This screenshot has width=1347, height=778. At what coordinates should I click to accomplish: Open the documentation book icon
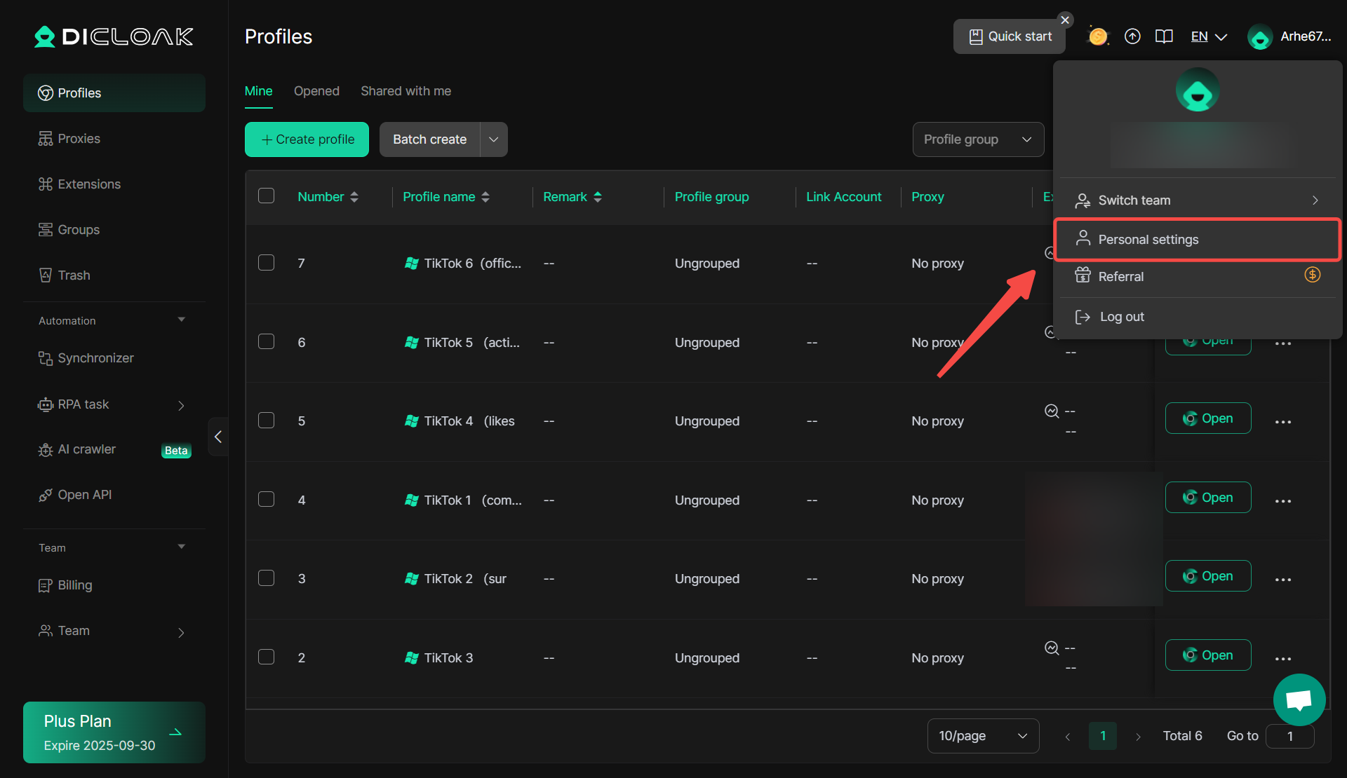pos(1164,36)
